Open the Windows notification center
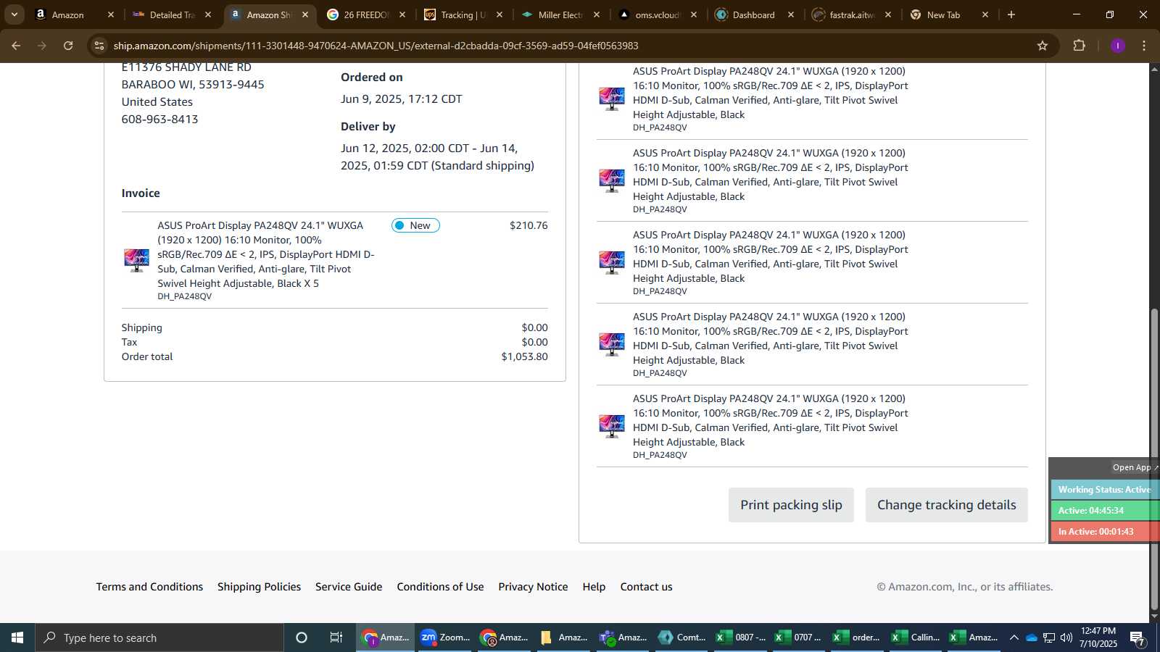 [x=1137, y=638]
